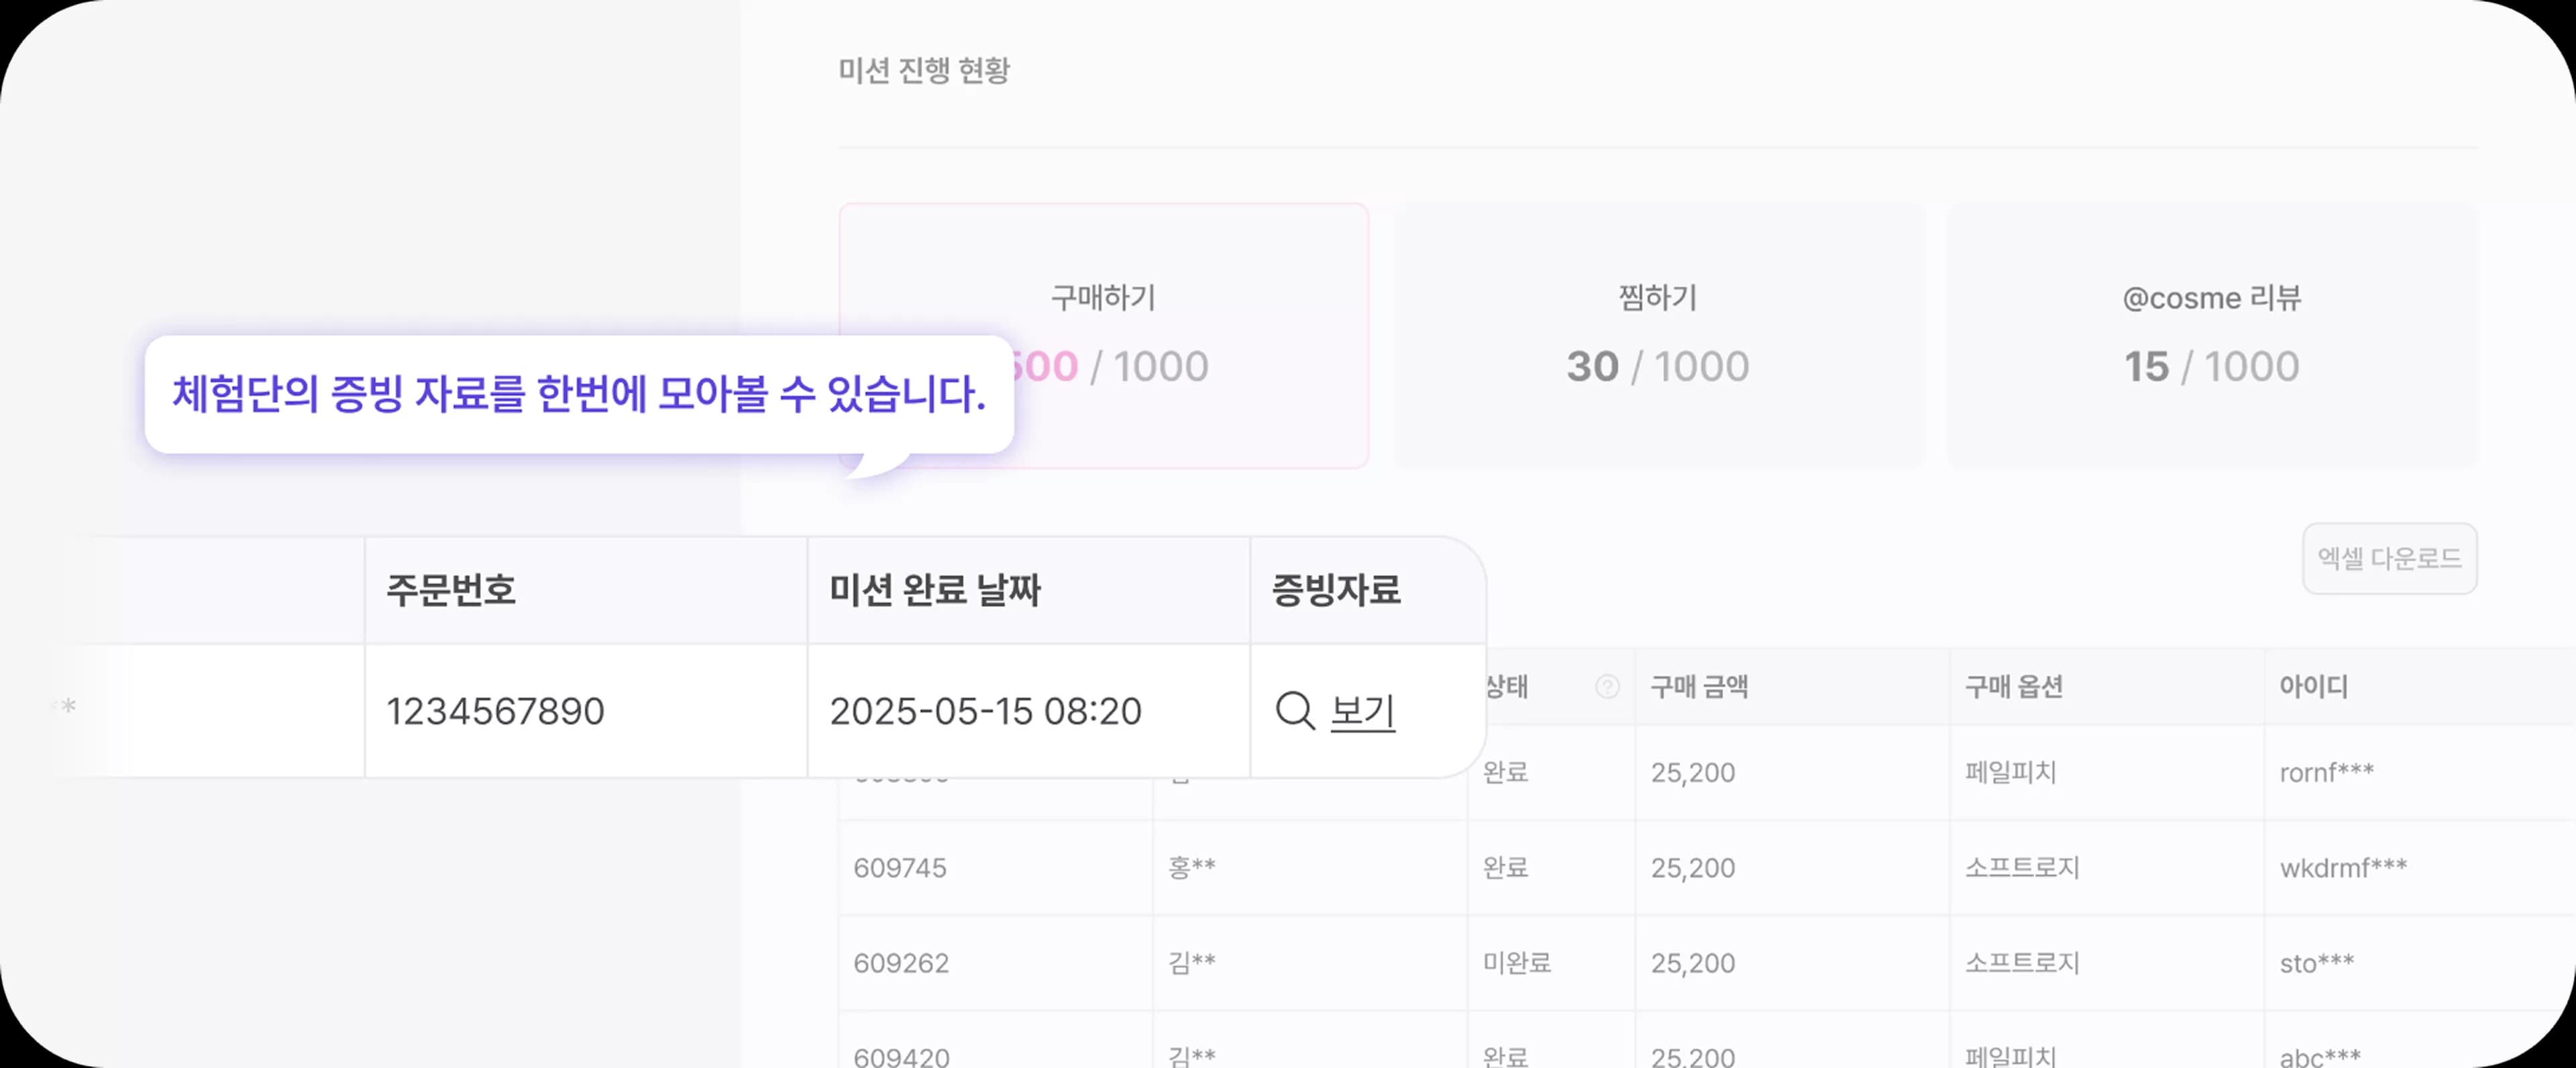Click the help icon next to 상태
The height and width of the screenshot is (1068, 2576).
[1607, 686]
